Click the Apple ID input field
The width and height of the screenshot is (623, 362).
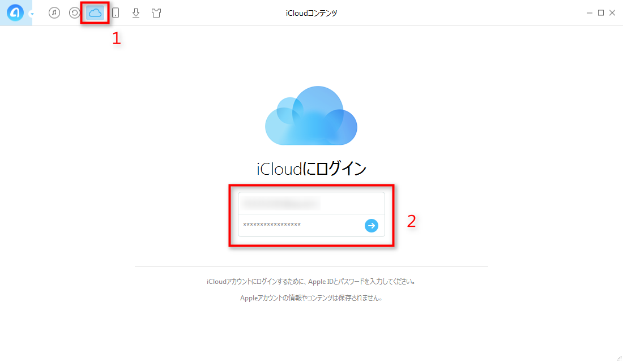click(311, 203)
